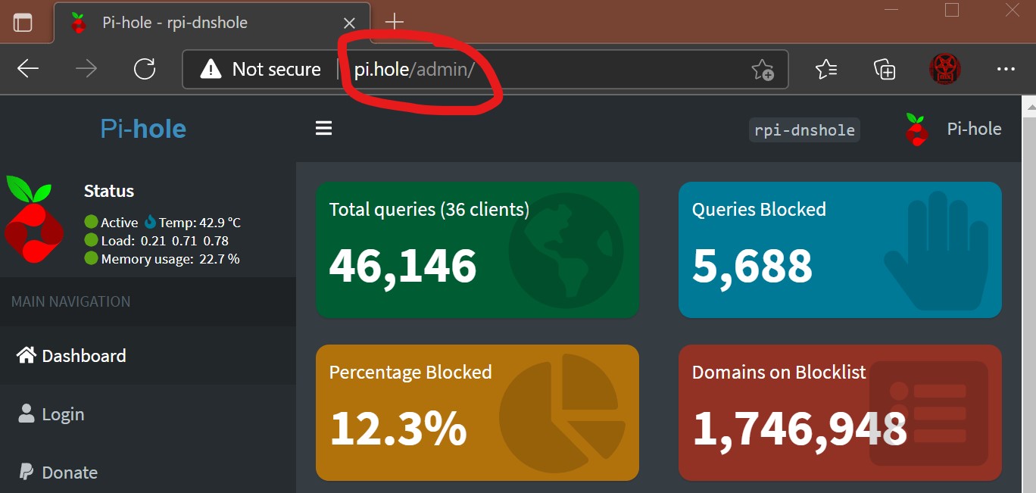Click the rpi-dnshole hostname badge
Screen dimensions: 1036x493
pyautogui.click(x=804, y=129)
